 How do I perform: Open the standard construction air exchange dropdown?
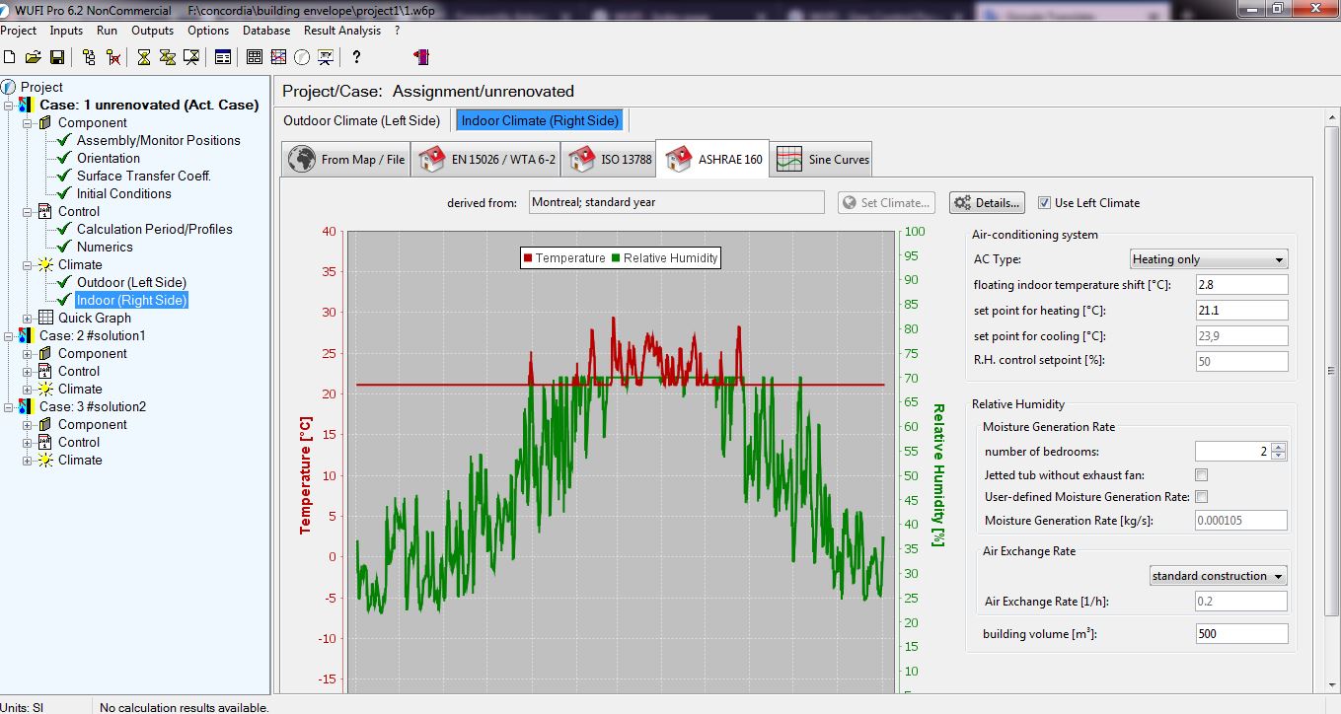1218,576
